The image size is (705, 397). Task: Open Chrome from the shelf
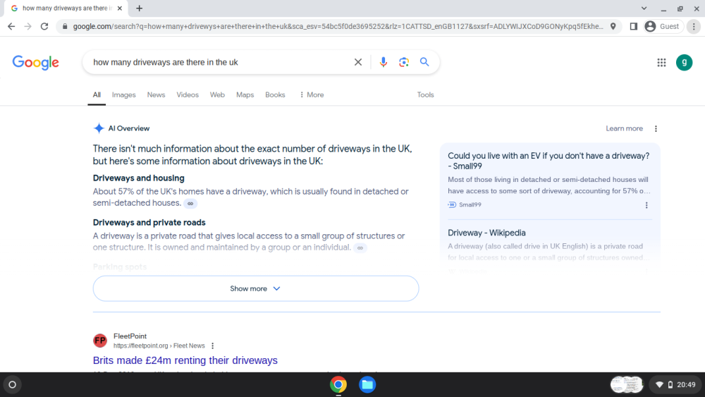(338, 385)
